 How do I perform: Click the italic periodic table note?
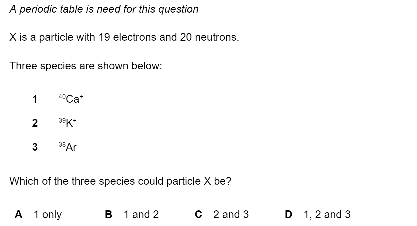(104, 9)
